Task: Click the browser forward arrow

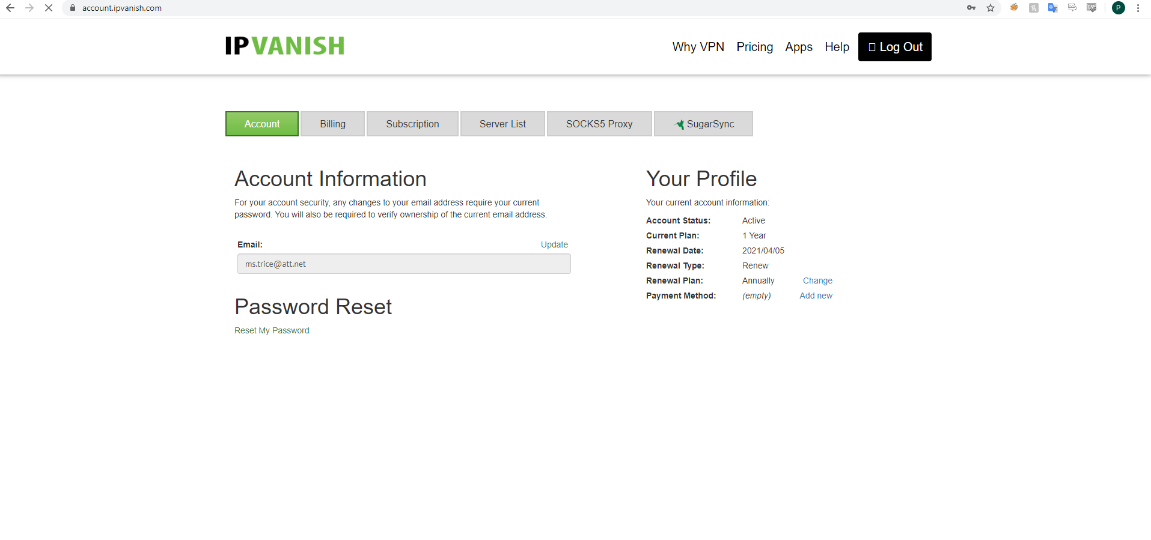Action: tap(29, 8)
